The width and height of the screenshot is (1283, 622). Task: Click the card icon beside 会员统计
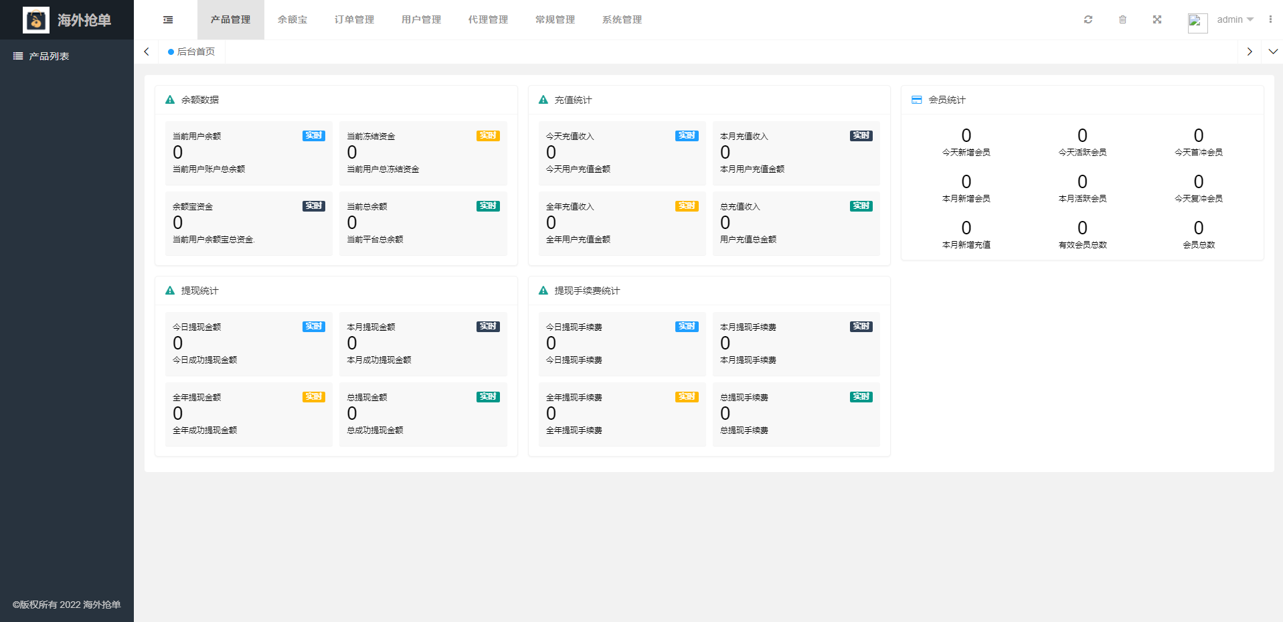(916, 99)
